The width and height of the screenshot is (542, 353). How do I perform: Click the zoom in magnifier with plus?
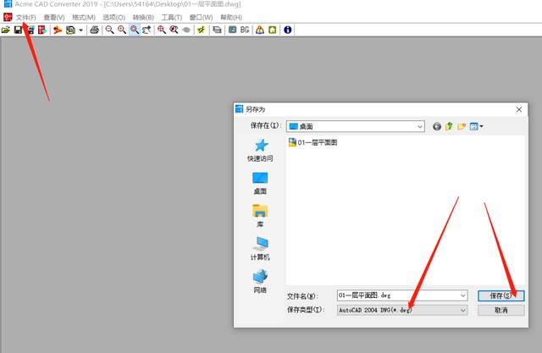click(x=122, y=30)
